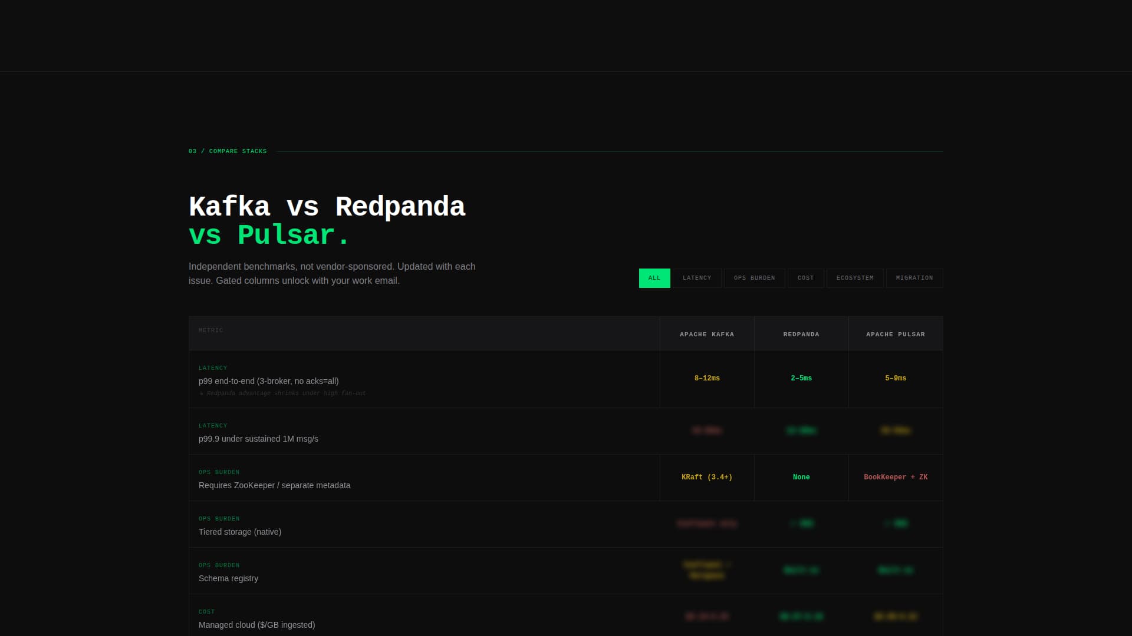Click the APACHE KAFKA column header
The height and width of the screenshot is (636, 1132).
(707, 334)
